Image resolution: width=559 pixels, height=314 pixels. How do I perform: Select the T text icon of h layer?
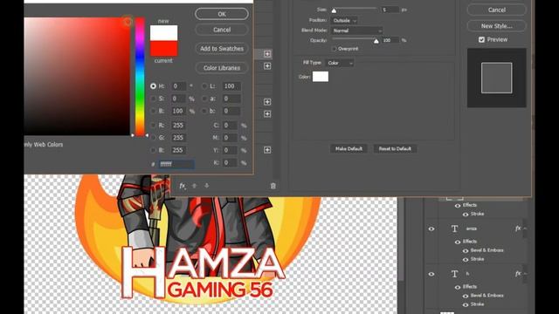click(454, 274)
